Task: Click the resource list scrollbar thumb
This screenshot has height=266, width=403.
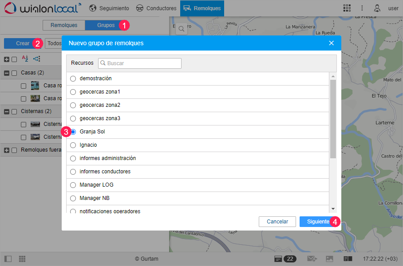Action: point(333,119)
